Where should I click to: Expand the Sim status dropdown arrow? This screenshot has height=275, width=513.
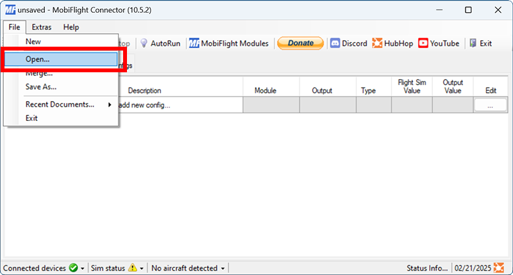[x=142, y=269]
